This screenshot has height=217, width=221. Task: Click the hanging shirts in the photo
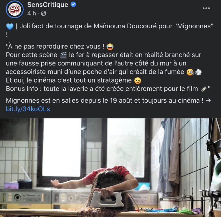[169, 157]
